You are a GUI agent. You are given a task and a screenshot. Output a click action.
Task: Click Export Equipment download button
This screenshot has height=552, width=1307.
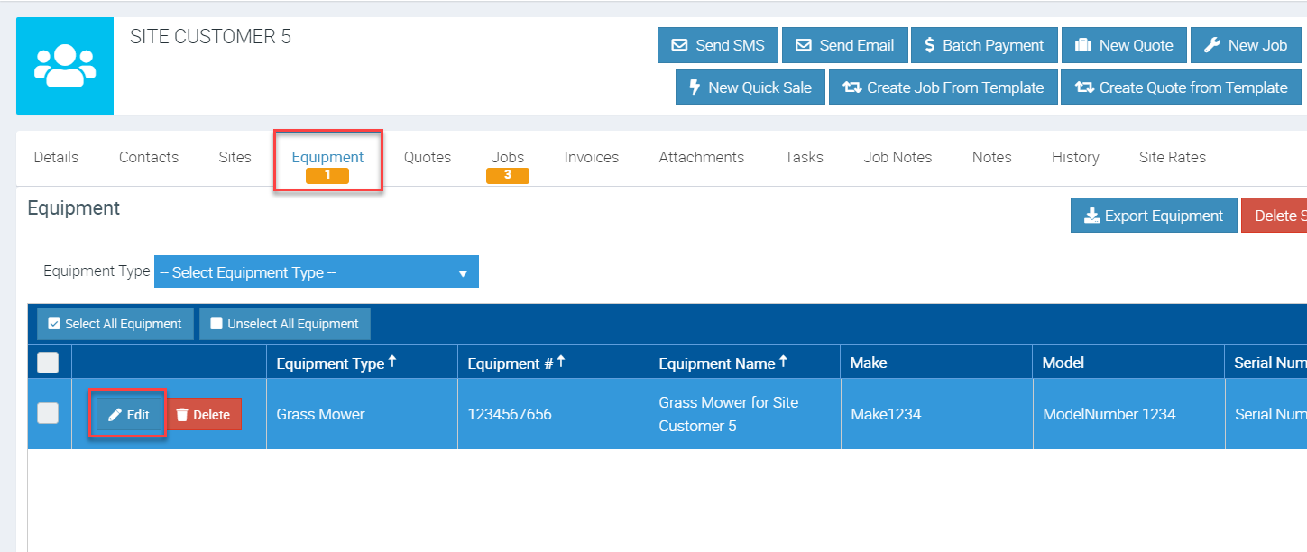point(1153,216)
